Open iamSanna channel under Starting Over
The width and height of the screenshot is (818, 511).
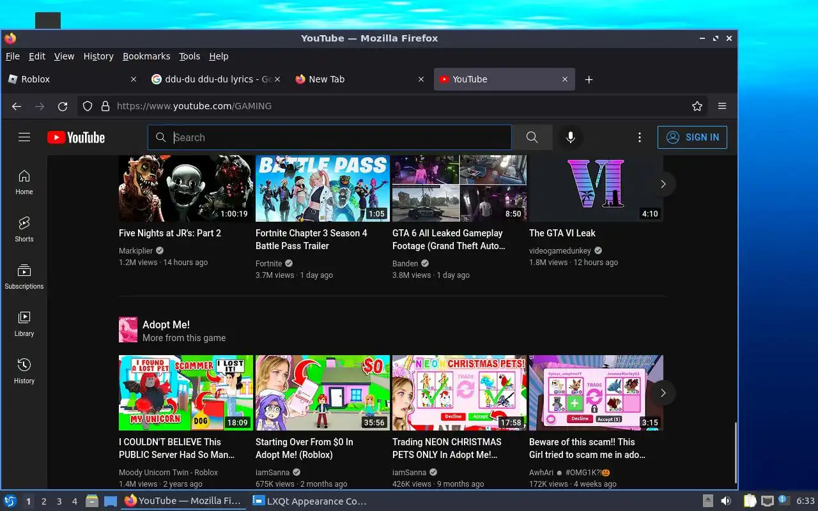(272, 473)
